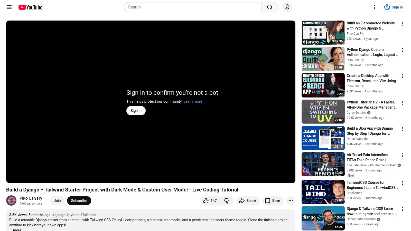Screen dimensions: 411x231
Task: Share this video
Action: click(248, 201)
